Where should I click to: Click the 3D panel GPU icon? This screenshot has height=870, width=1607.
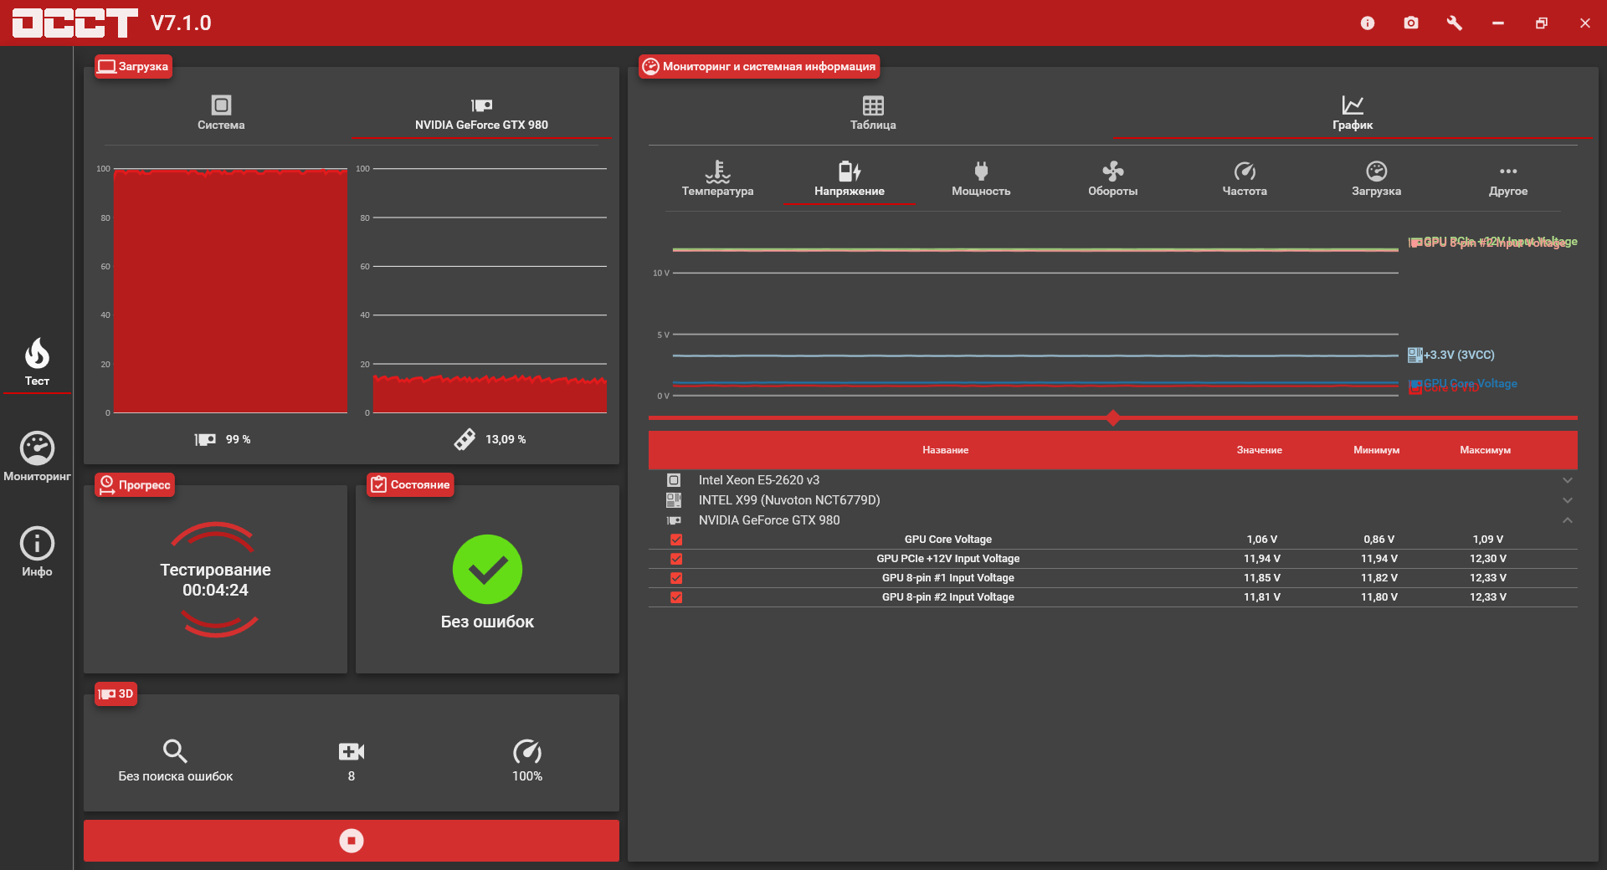pos(106,694)
